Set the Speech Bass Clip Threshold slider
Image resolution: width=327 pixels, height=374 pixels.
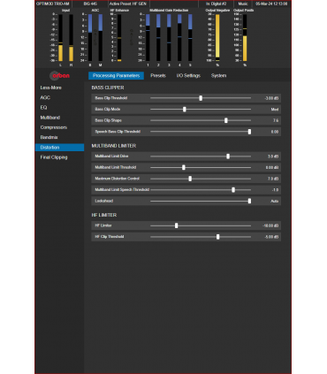tap(201, 132)
